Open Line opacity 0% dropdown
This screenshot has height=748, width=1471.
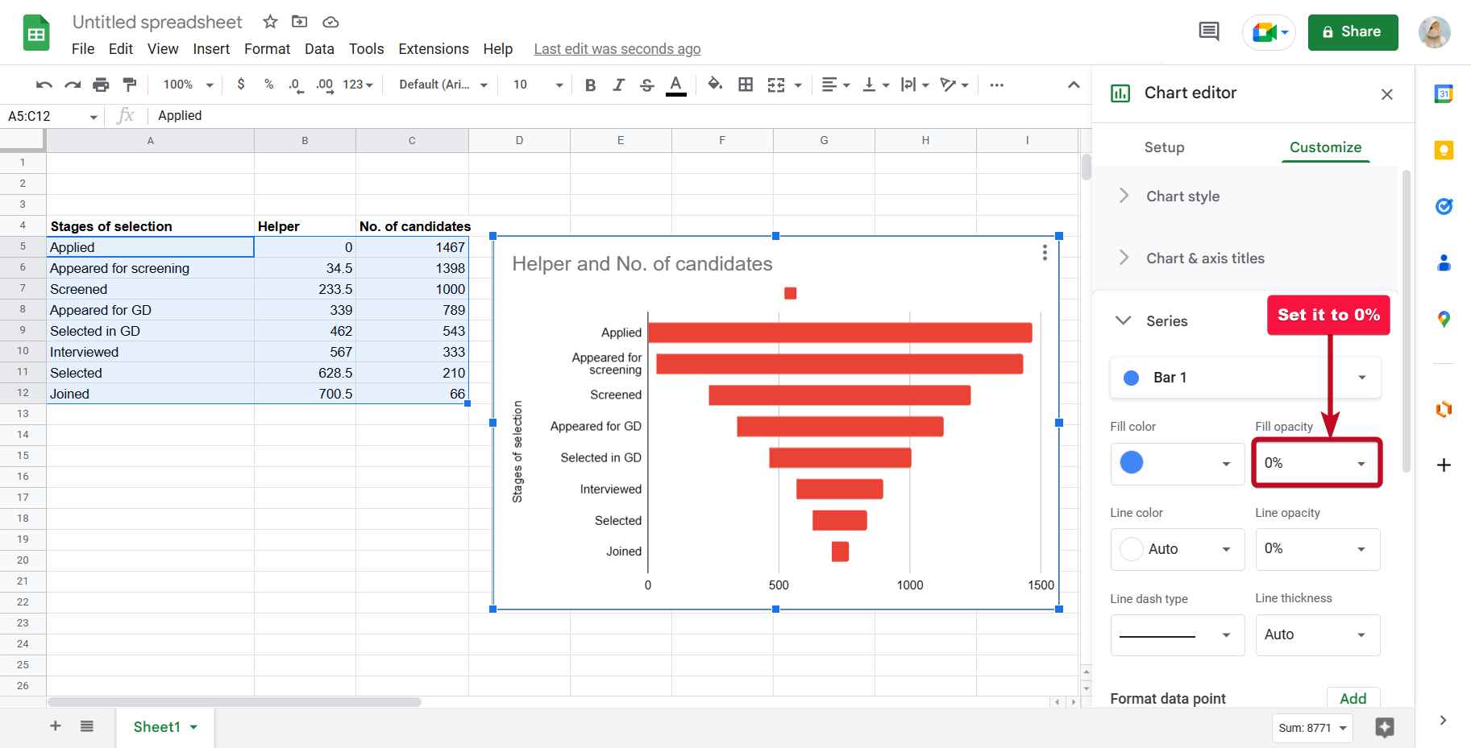tap(1317, 549)
